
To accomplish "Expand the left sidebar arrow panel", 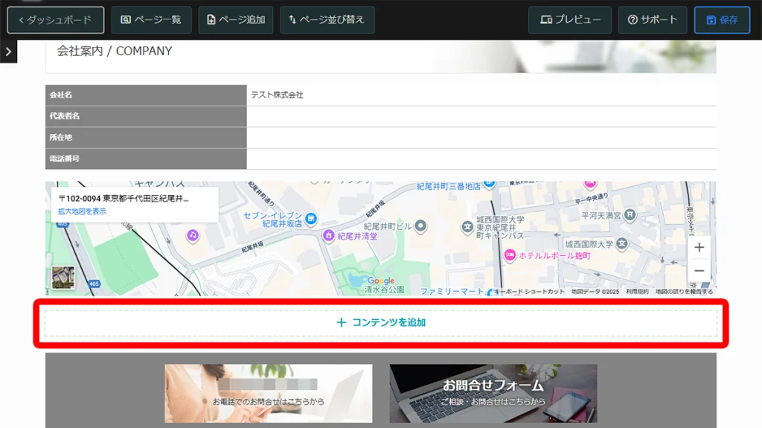I will click(7, 51).
